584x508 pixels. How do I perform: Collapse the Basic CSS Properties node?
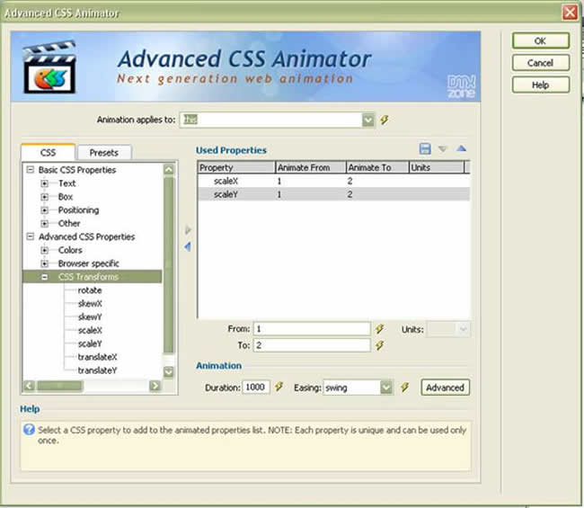[x=31, y=170]
